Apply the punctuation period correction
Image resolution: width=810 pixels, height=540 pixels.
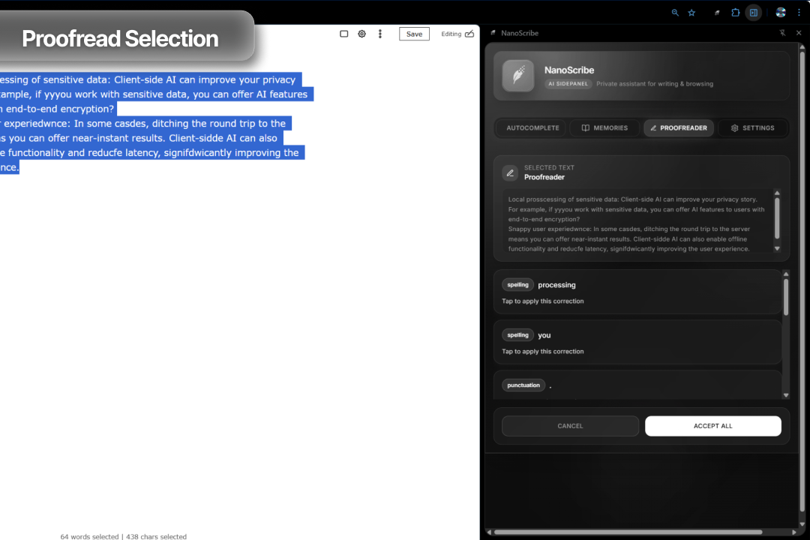click(x=637, y=385)
